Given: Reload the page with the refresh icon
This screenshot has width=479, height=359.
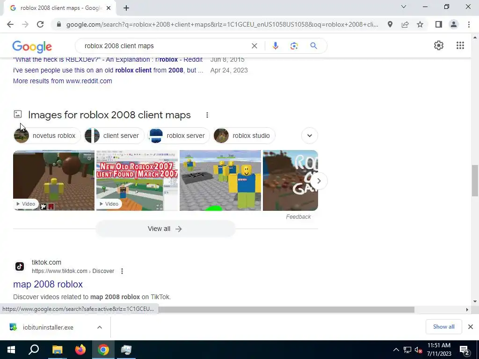Looking at the screenshot, I should point(40,24).
